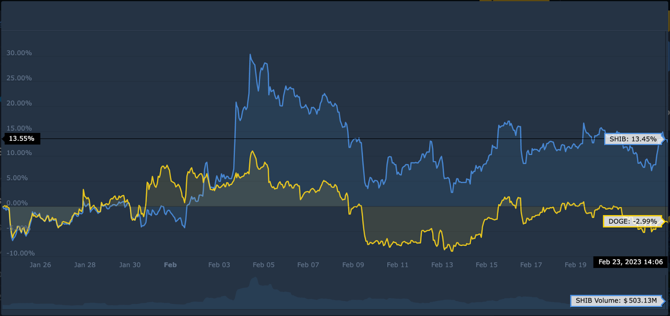
Task: Click the Feb 23, 2023 14:06 date tag
Action: [x=630, y=262]
